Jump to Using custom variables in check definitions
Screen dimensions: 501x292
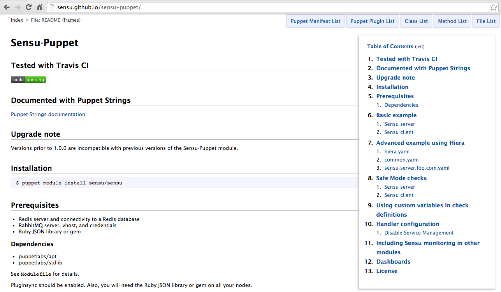[422, 210]
